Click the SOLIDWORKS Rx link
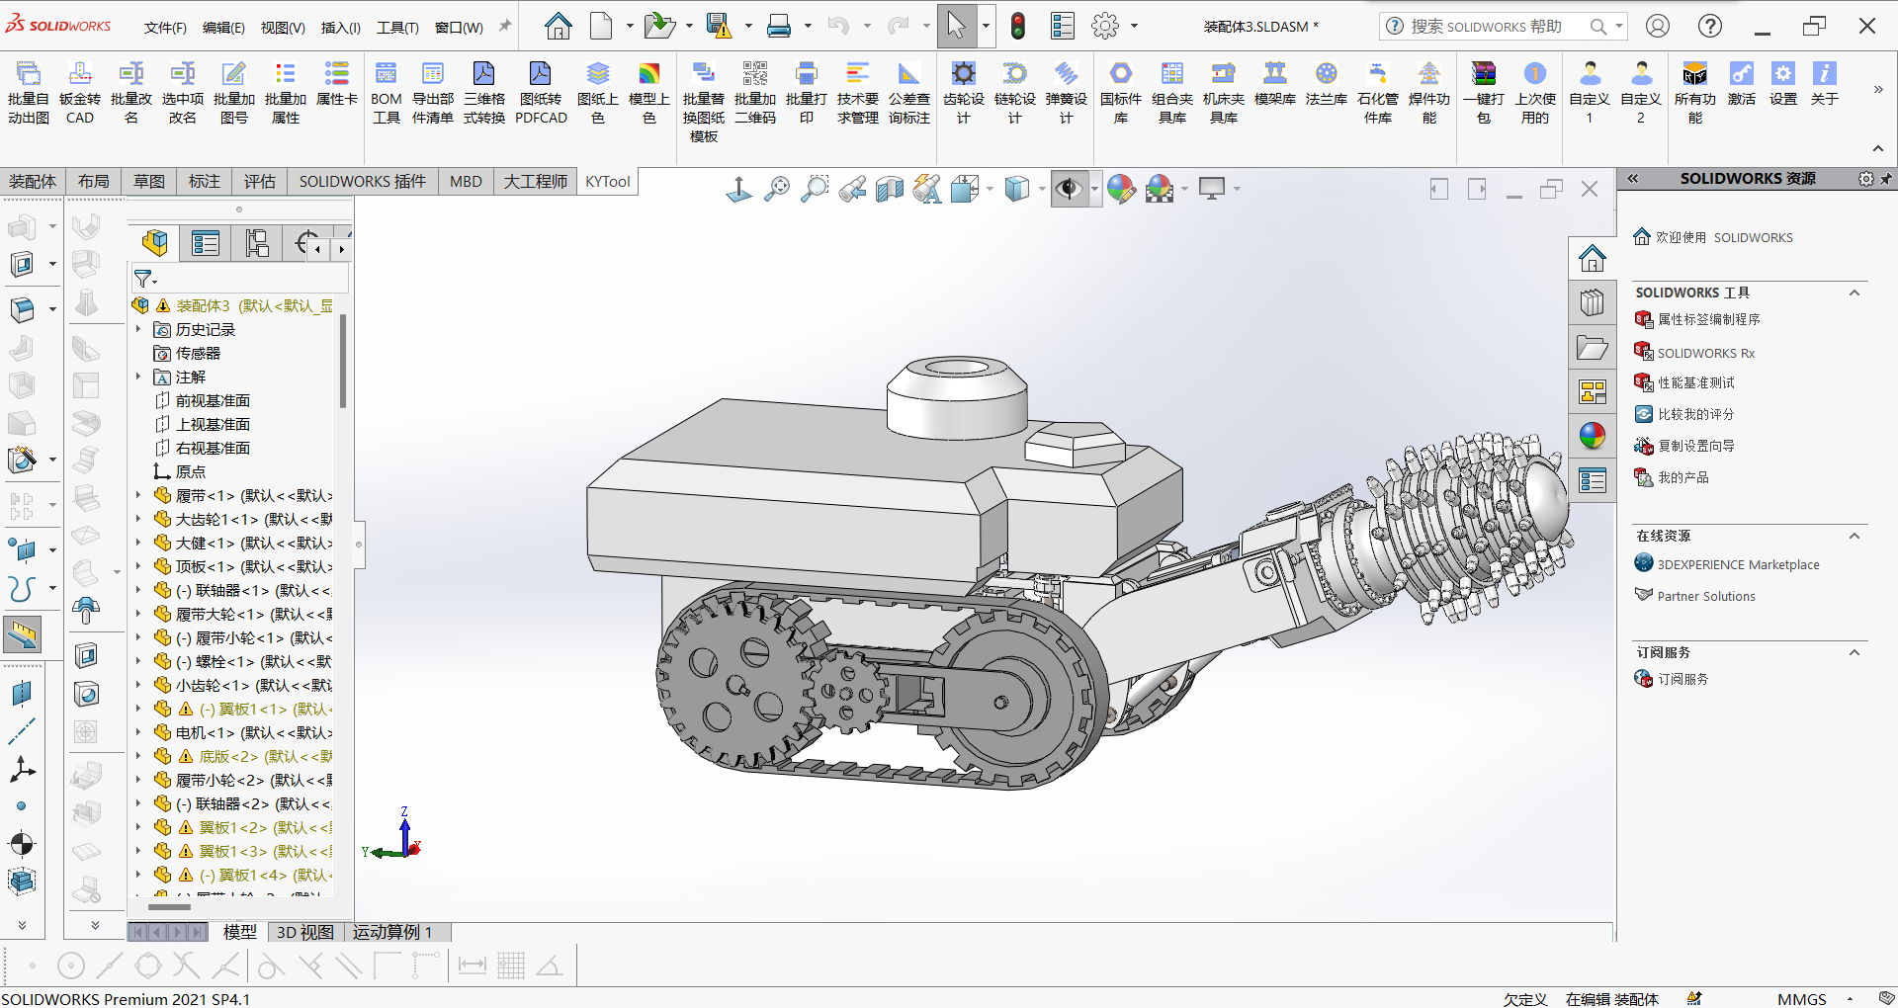 (x=1705, y=353)
